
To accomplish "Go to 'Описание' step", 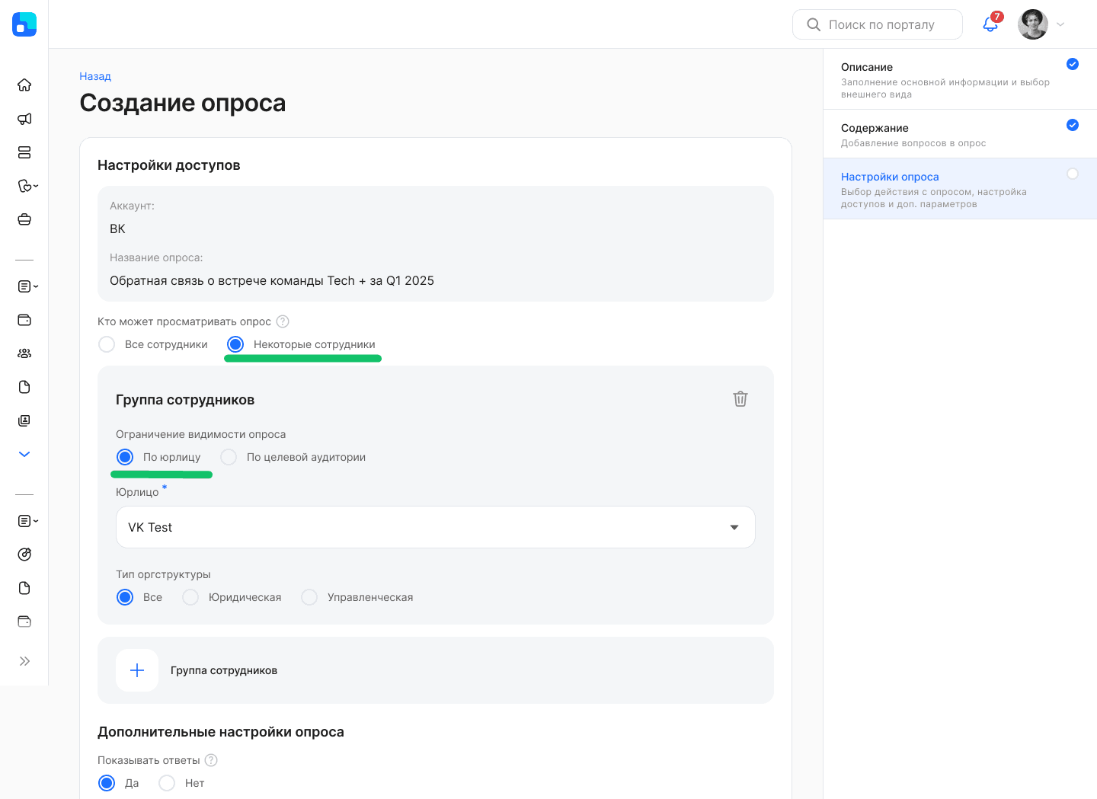I will 960,79.
